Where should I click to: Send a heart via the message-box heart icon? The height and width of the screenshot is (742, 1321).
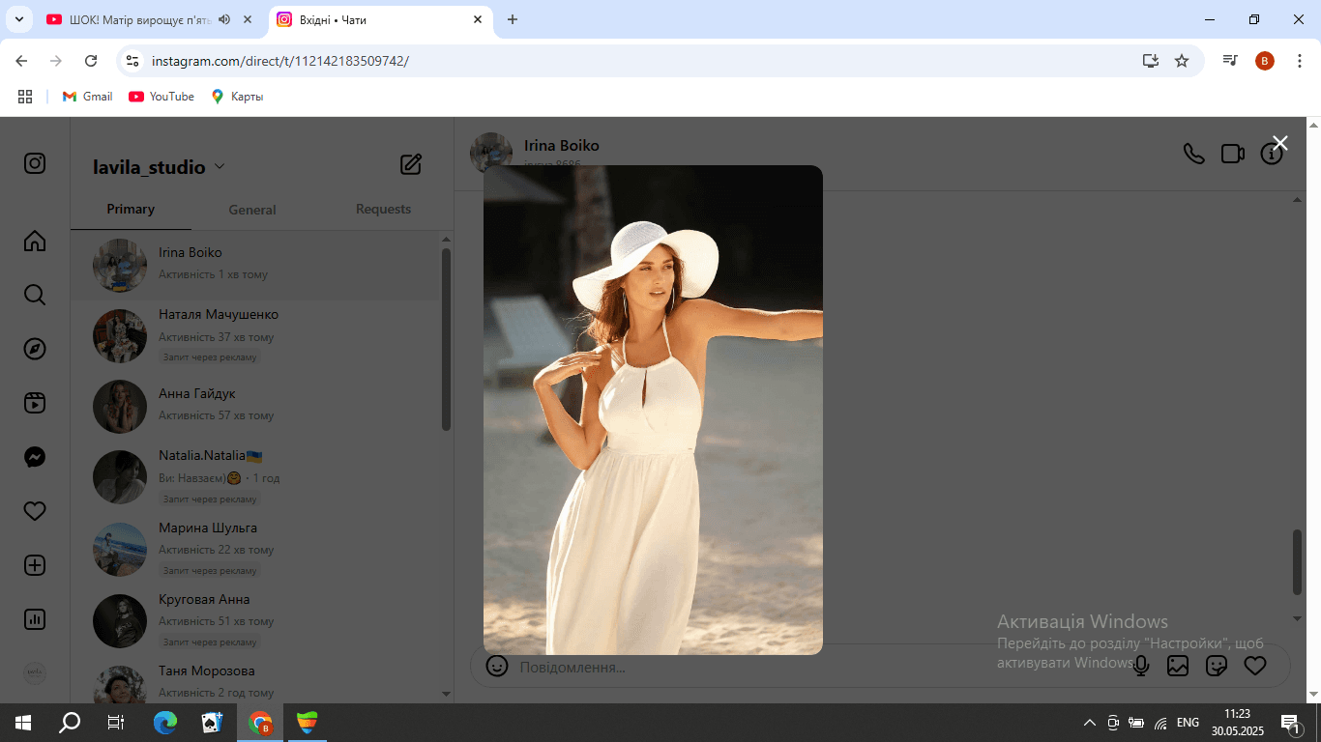pos(1255,666)
